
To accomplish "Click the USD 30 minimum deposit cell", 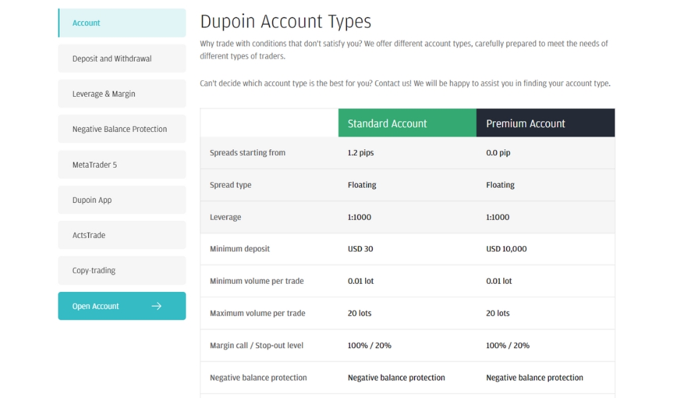I will tap(360, 249).
